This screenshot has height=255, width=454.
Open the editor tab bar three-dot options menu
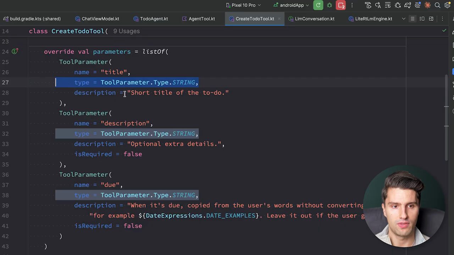(442, 19)
